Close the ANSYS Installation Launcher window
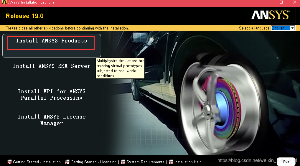The height and width of the screenshot is (166, 300). tap(294, 2)
